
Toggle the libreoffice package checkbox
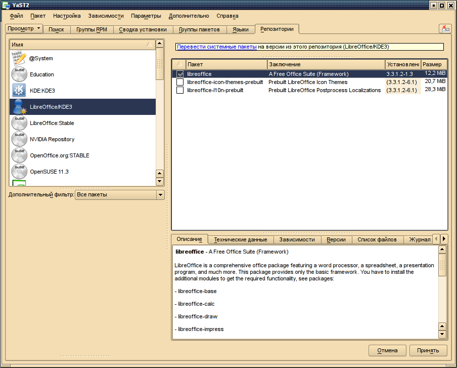point(180,74)
